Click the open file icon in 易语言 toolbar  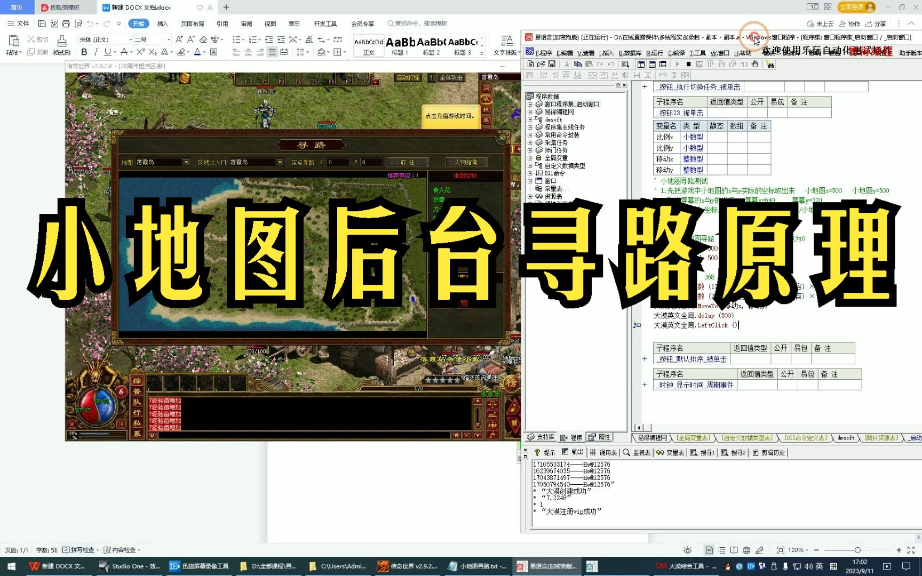pyautogui.click(x=541, y=64)
